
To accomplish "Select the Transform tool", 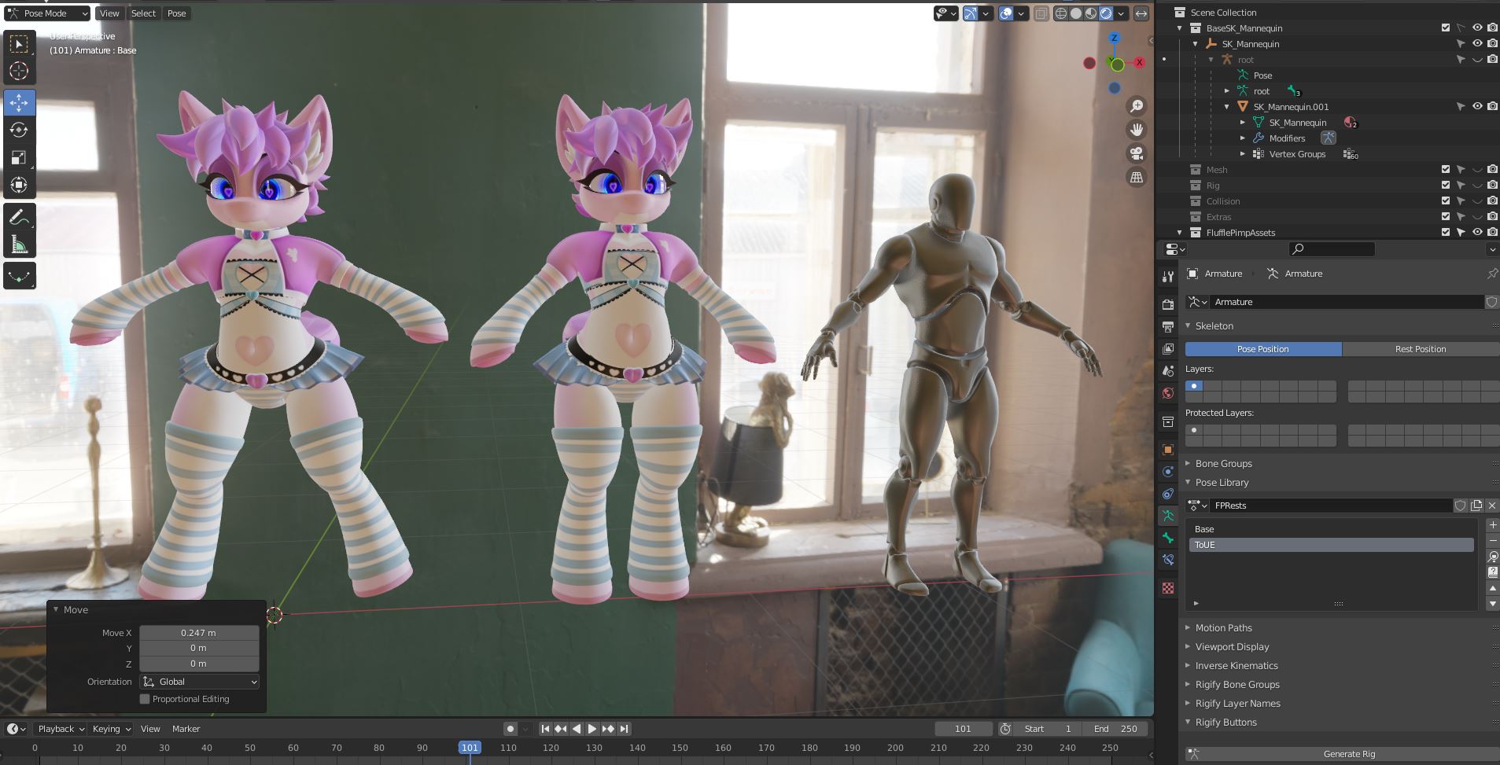I will (x=19, y=185).
